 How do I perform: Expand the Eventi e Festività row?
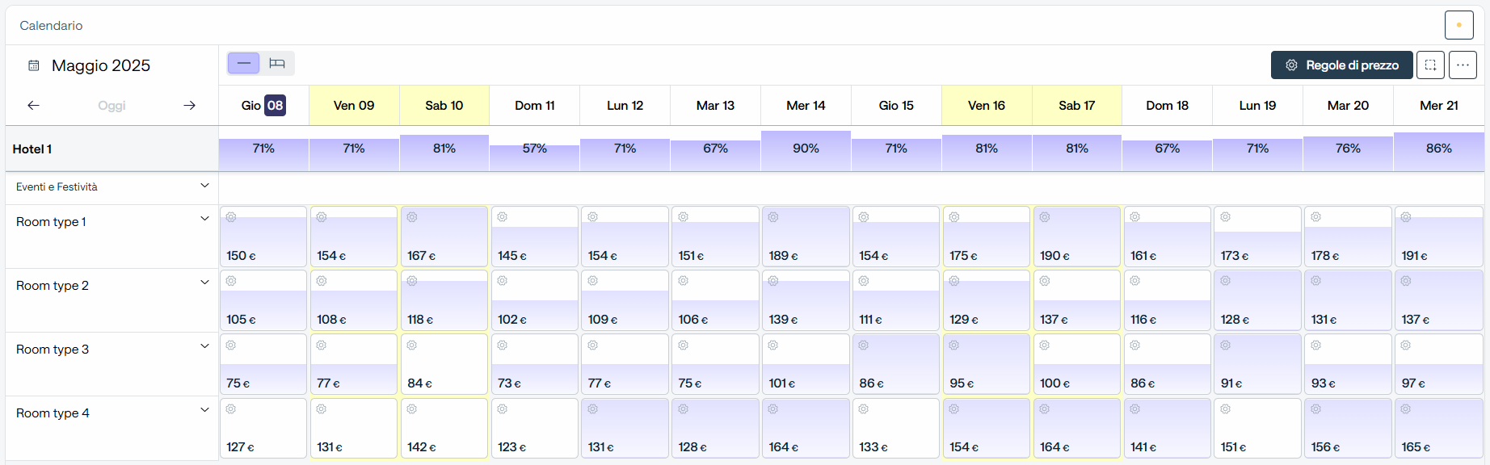tap(204, 186)
